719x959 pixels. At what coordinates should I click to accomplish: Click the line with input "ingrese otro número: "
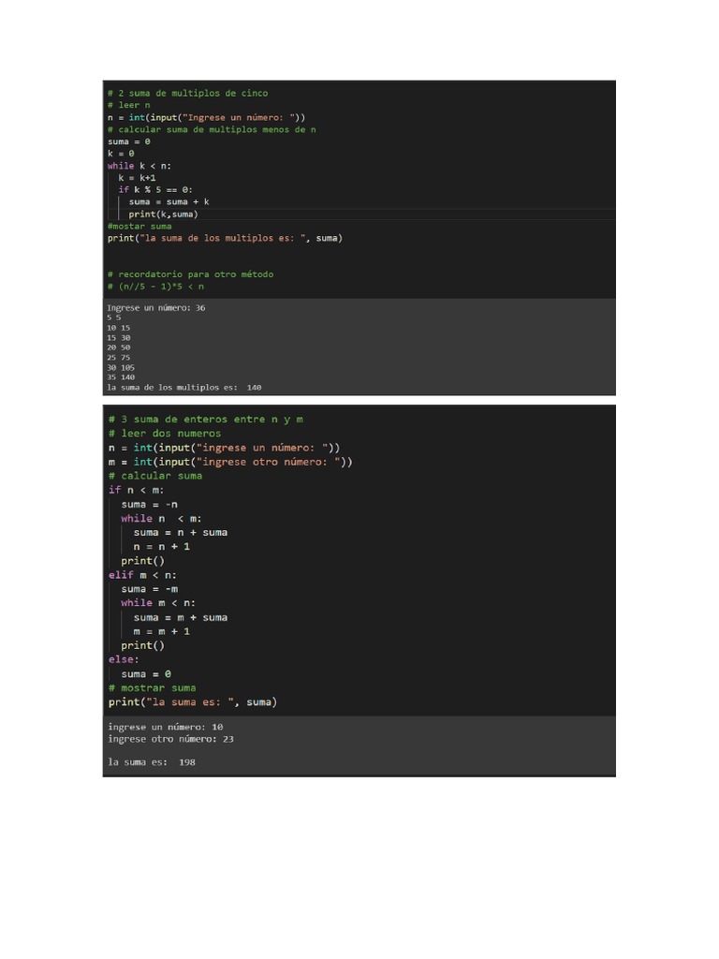tap(230, 462)
